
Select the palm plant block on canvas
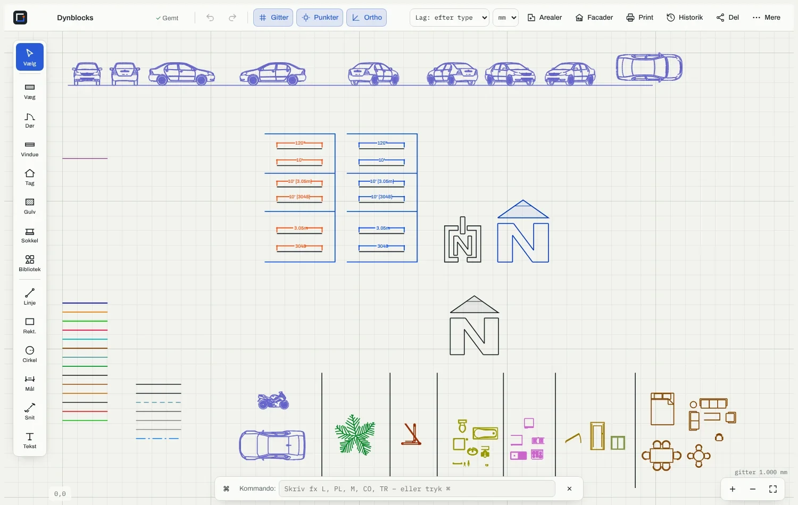pyautogui.click(x=355, y=435)
